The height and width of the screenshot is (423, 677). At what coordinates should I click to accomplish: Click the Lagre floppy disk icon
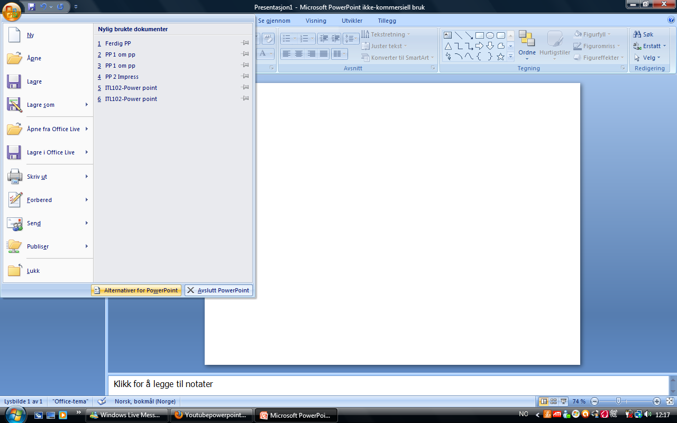pyautogui.click(x=14, y=81)
